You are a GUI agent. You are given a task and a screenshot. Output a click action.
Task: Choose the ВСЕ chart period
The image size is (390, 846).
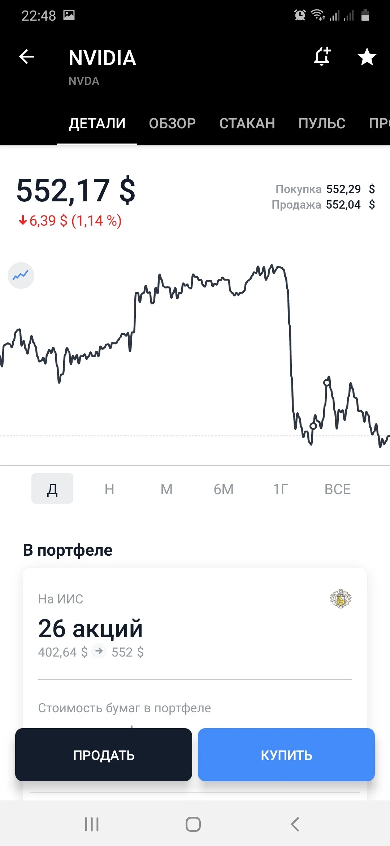pos(338,489)
